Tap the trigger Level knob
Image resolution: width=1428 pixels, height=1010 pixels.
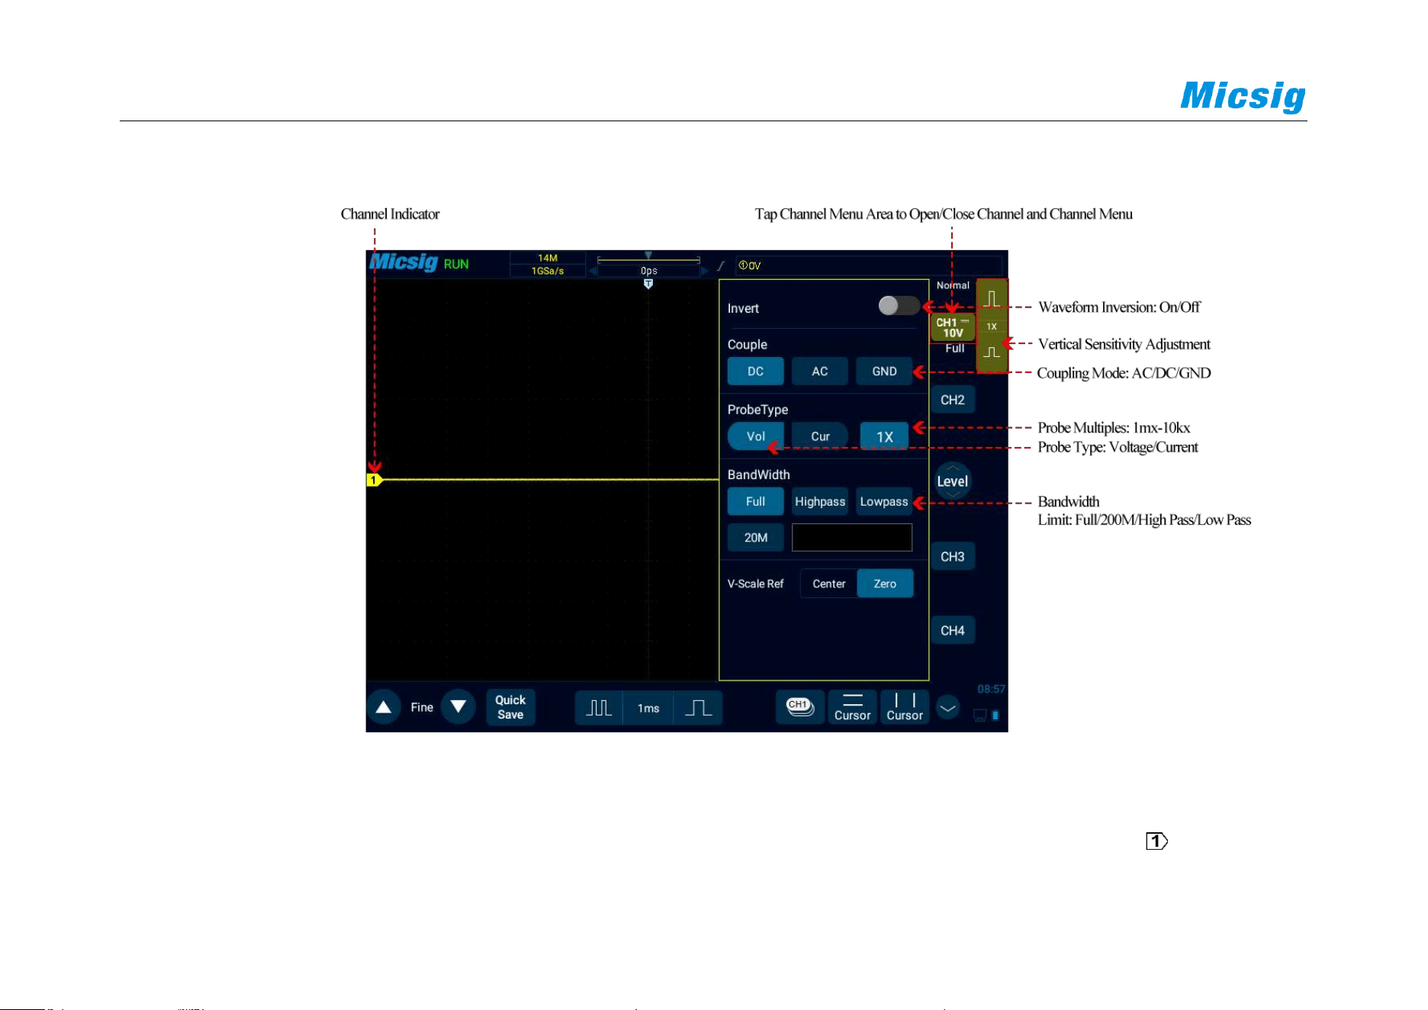(x=953, y=481)
